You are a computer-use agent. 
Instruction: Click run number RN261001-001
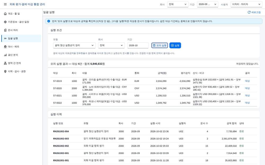pos(61,160)
